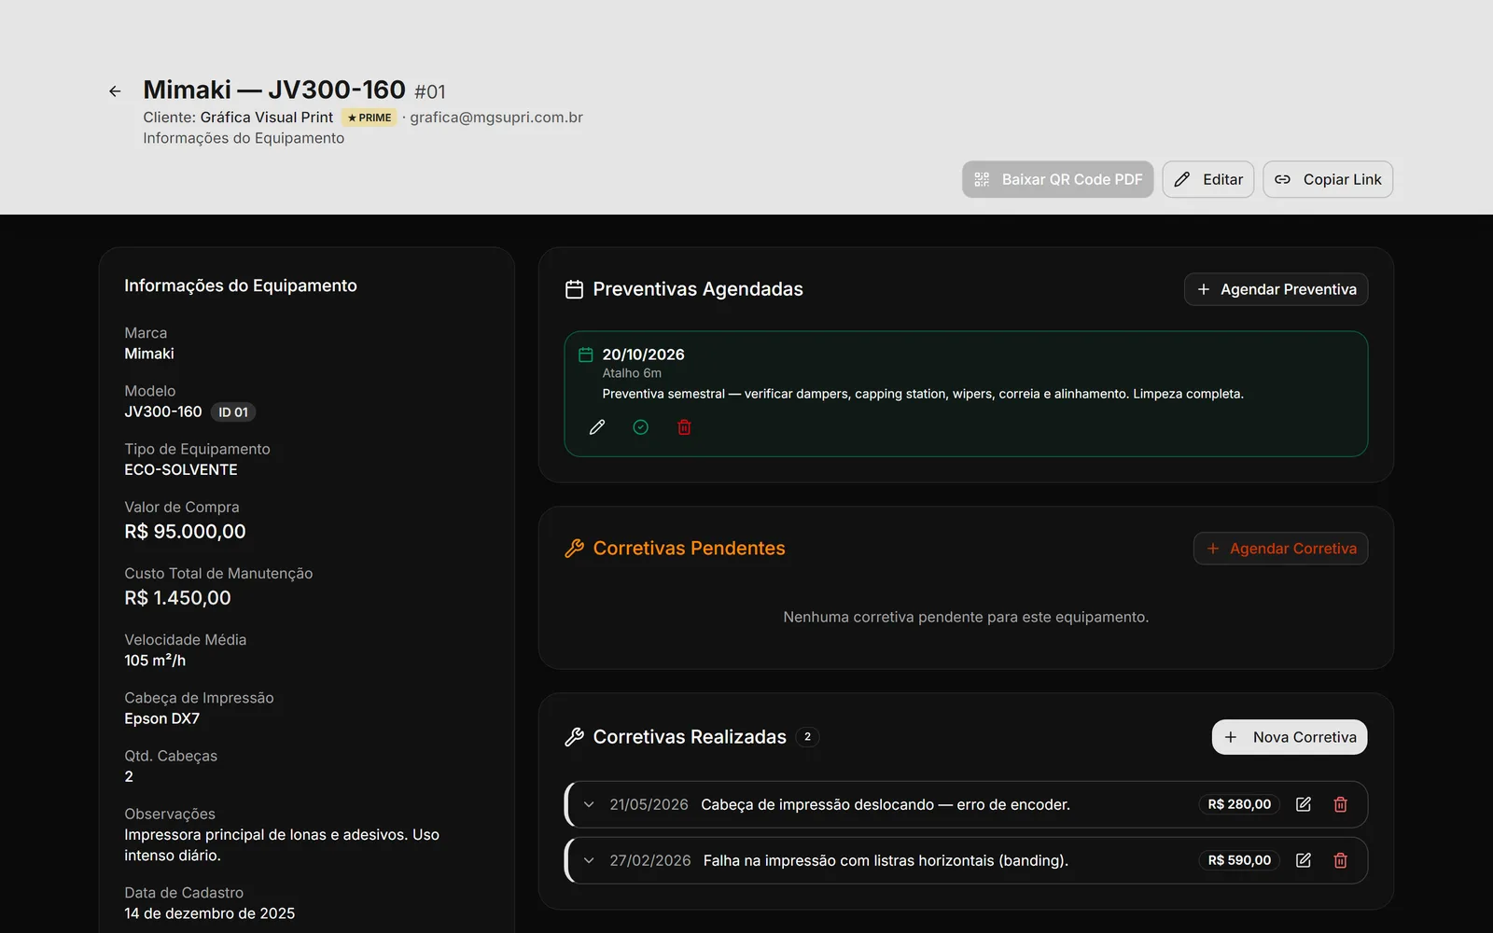The image size is (1493, 933).
Task: Expand the 21/05/2026 corretiva row
Action: pyautogui.click(x=589, y=804)
